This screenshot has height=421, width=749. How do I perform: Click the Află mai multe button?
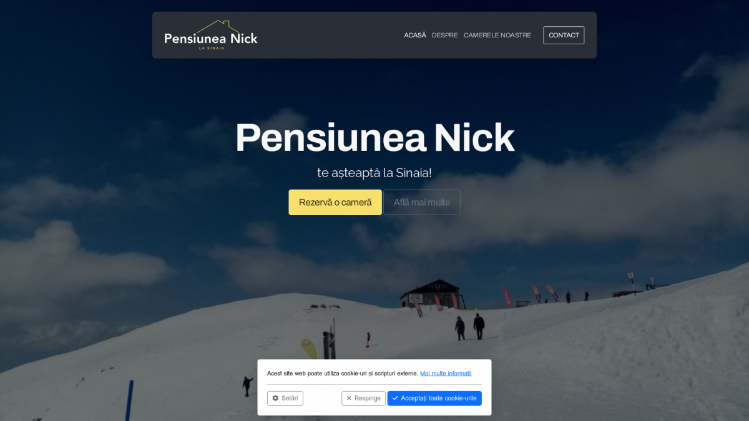(422, 202)
